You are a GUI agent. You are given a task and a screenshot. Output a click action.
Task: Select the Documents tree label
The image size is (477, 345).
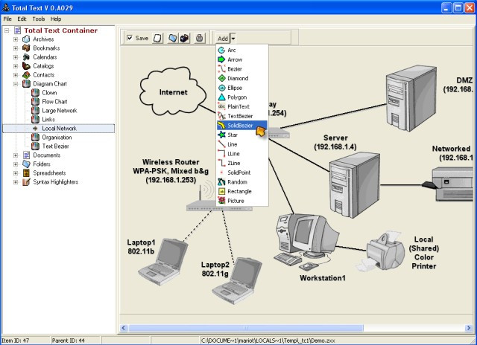(47, 155)
